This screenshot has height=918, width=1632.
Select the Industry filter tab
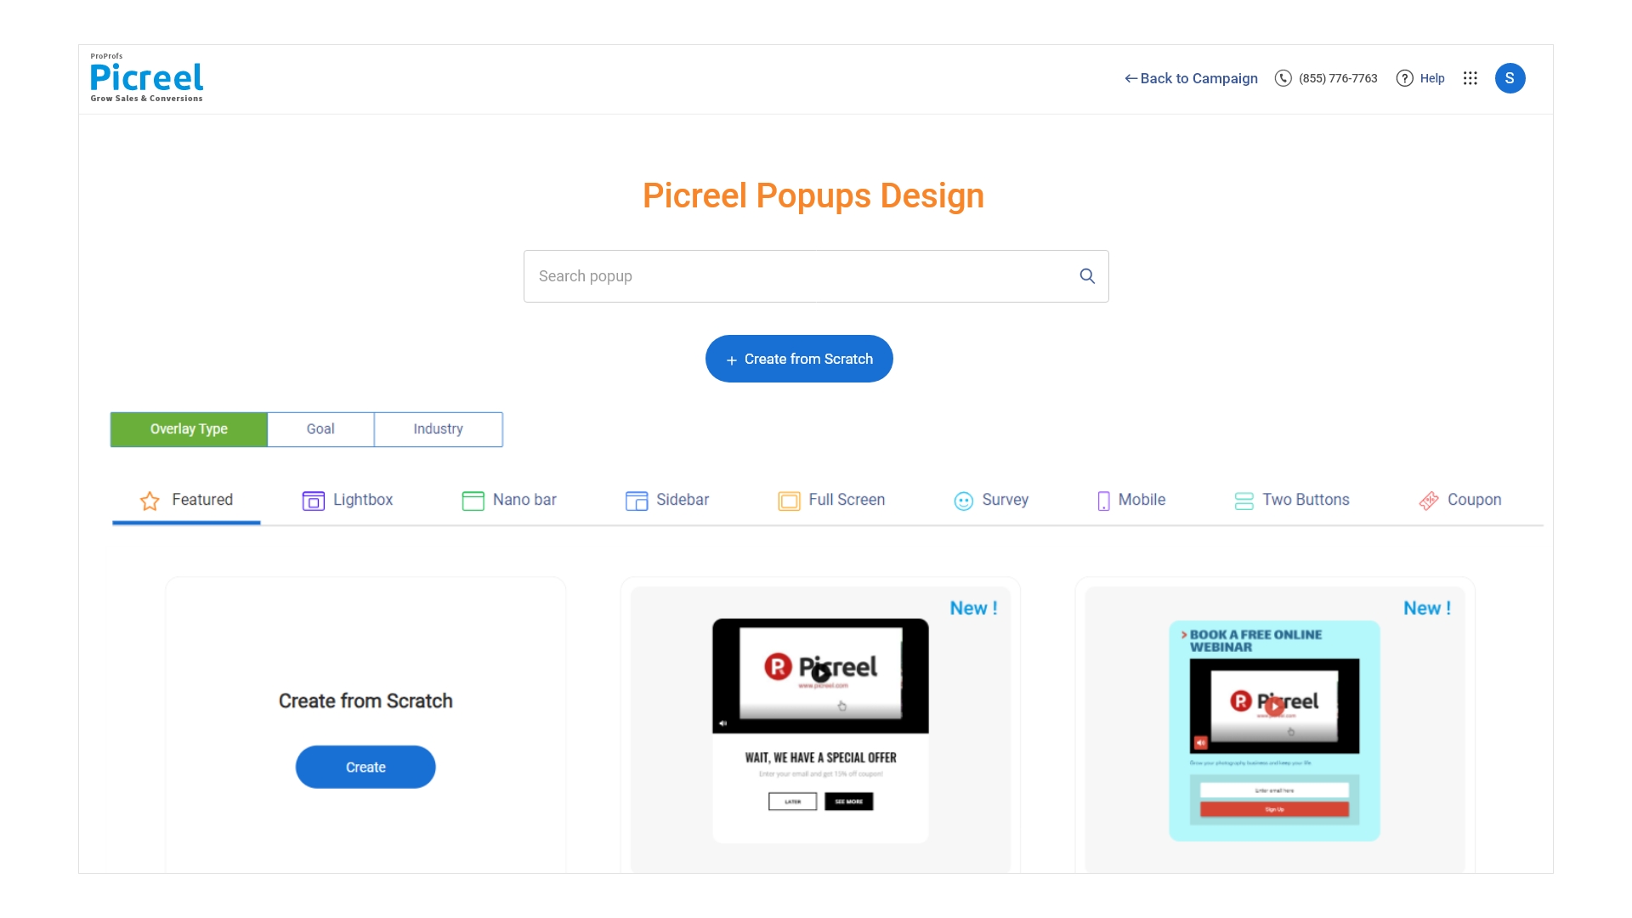(x=437, y=429)
